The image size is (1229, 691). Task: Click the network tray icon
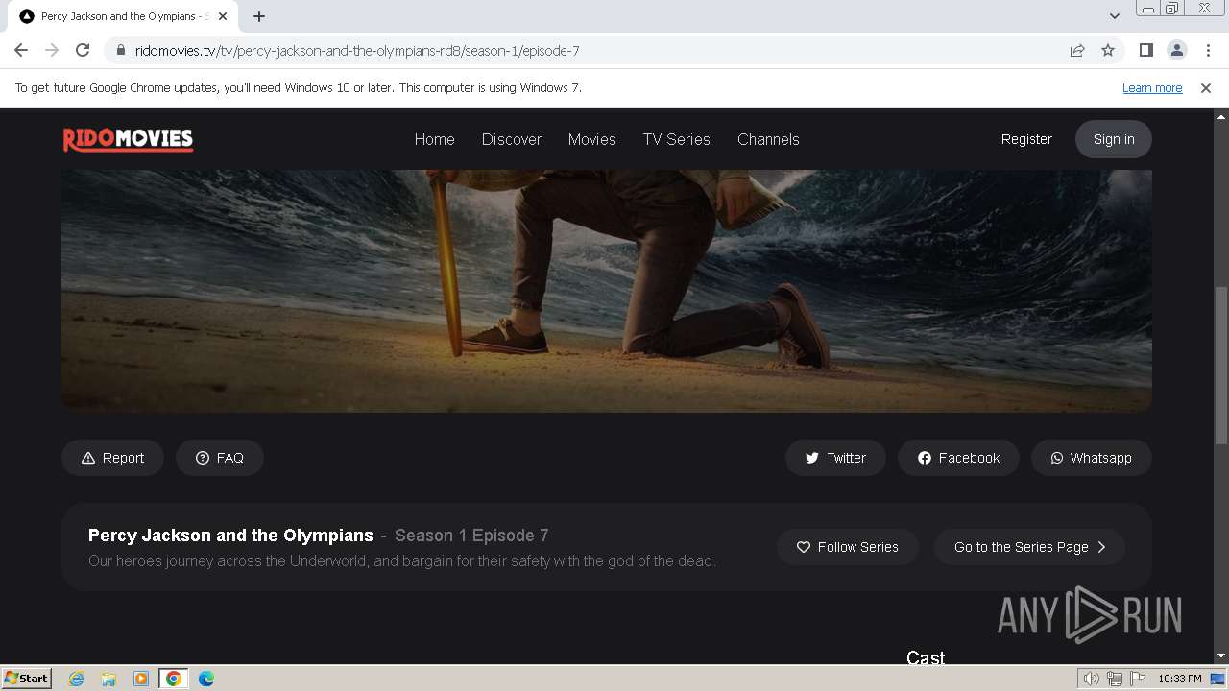point(1115,679)
